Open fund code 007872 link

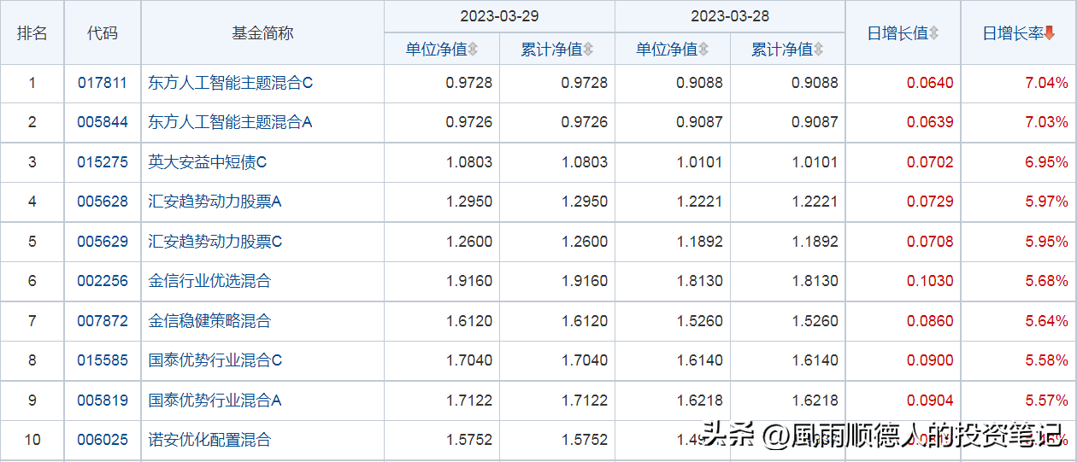point(103,321)
